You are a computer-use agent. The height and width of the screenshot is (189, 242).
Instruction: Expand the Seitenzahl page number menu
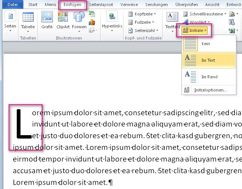point(143,30)
